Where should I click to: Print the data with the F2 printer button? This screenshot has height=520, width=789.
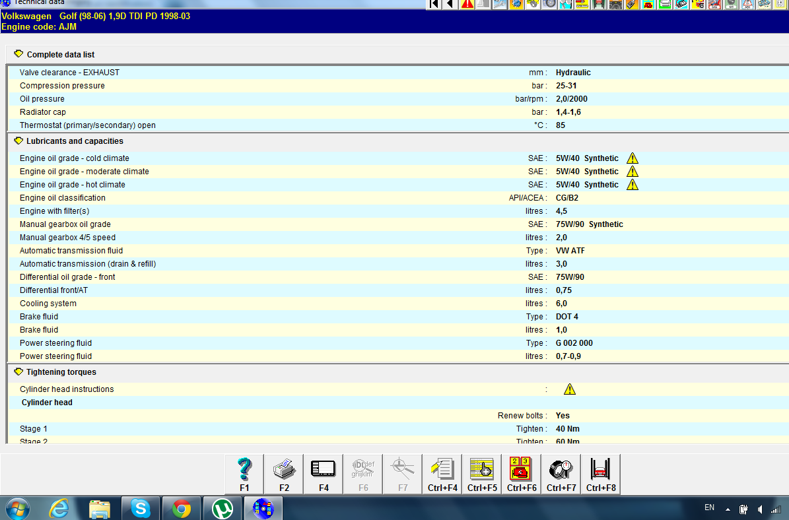pos(284,474)
